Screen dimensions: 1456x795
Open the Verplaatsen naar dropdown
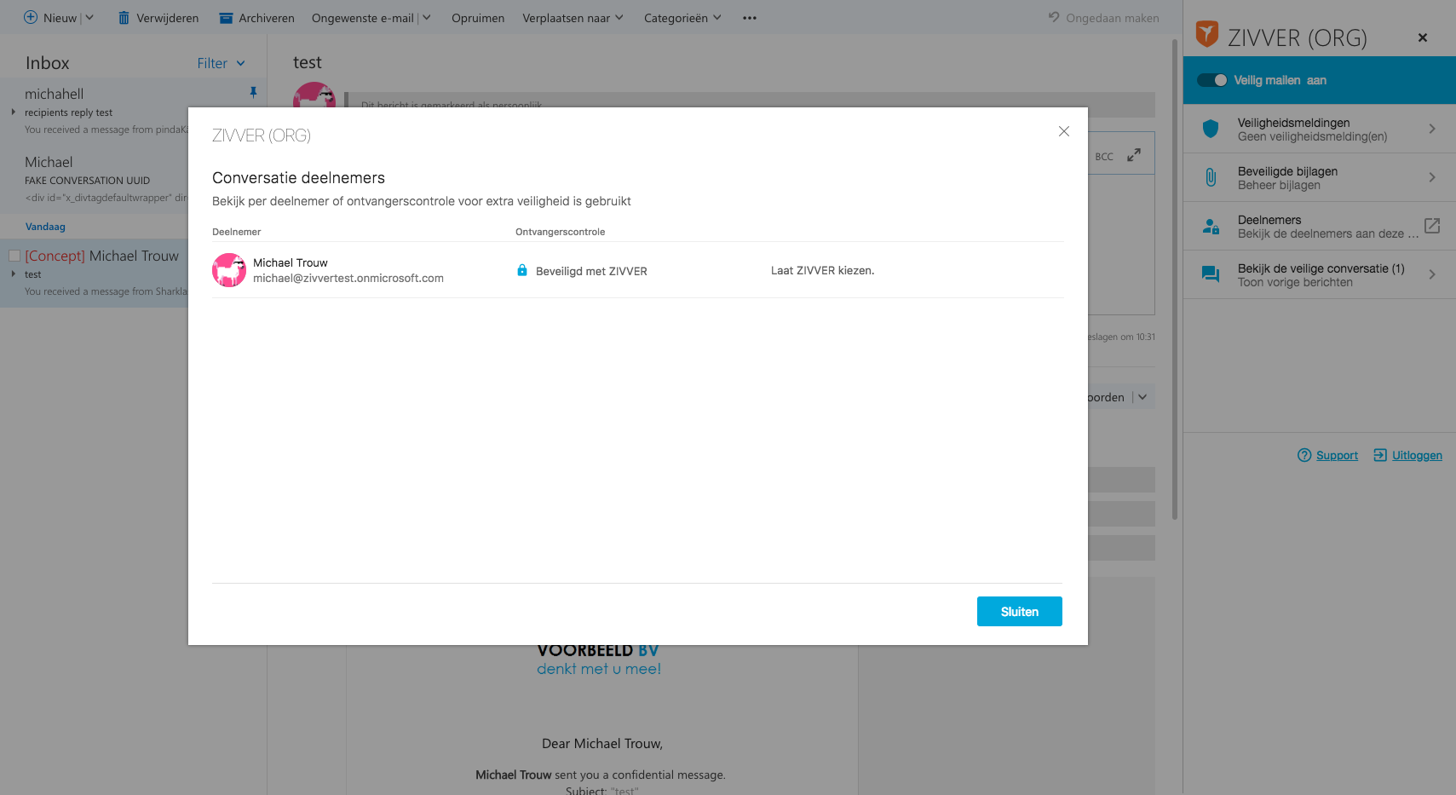coord(573,18)
